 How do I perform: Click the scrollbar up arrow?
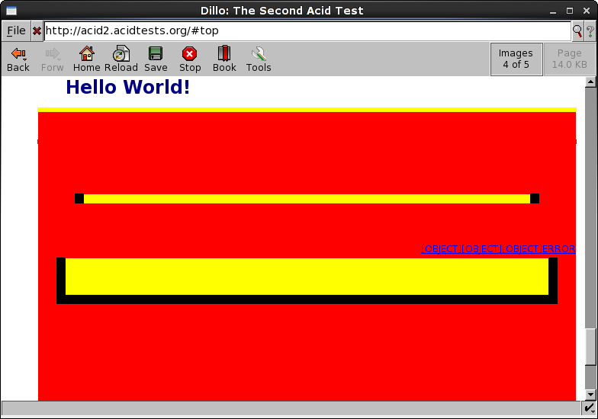pyautogui.click(x=591, y=82)
